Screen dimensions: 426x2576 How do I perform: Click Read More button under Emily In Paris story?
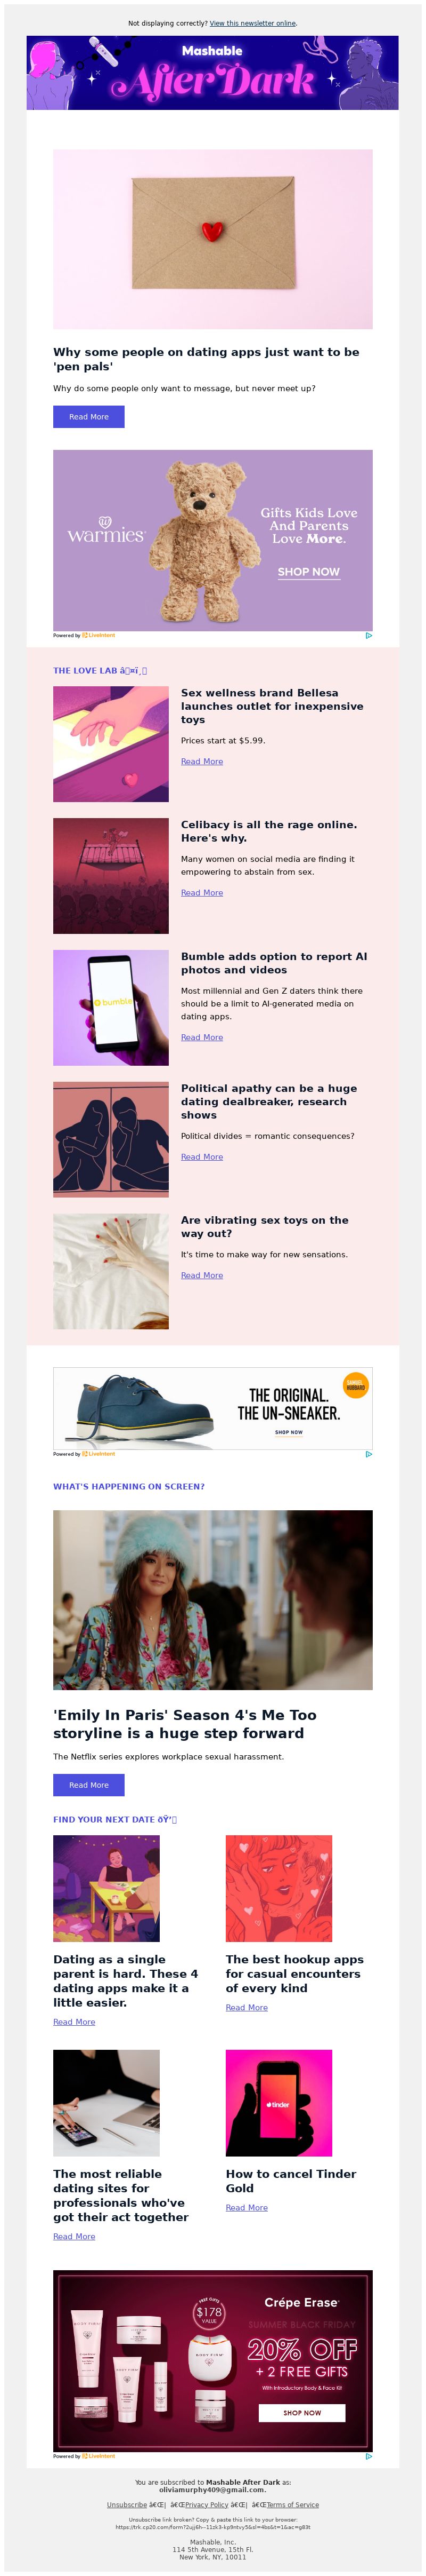[89, 1785]
